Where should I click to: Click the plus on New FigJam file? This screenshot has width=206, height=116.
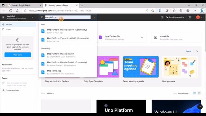pos(142,37)
